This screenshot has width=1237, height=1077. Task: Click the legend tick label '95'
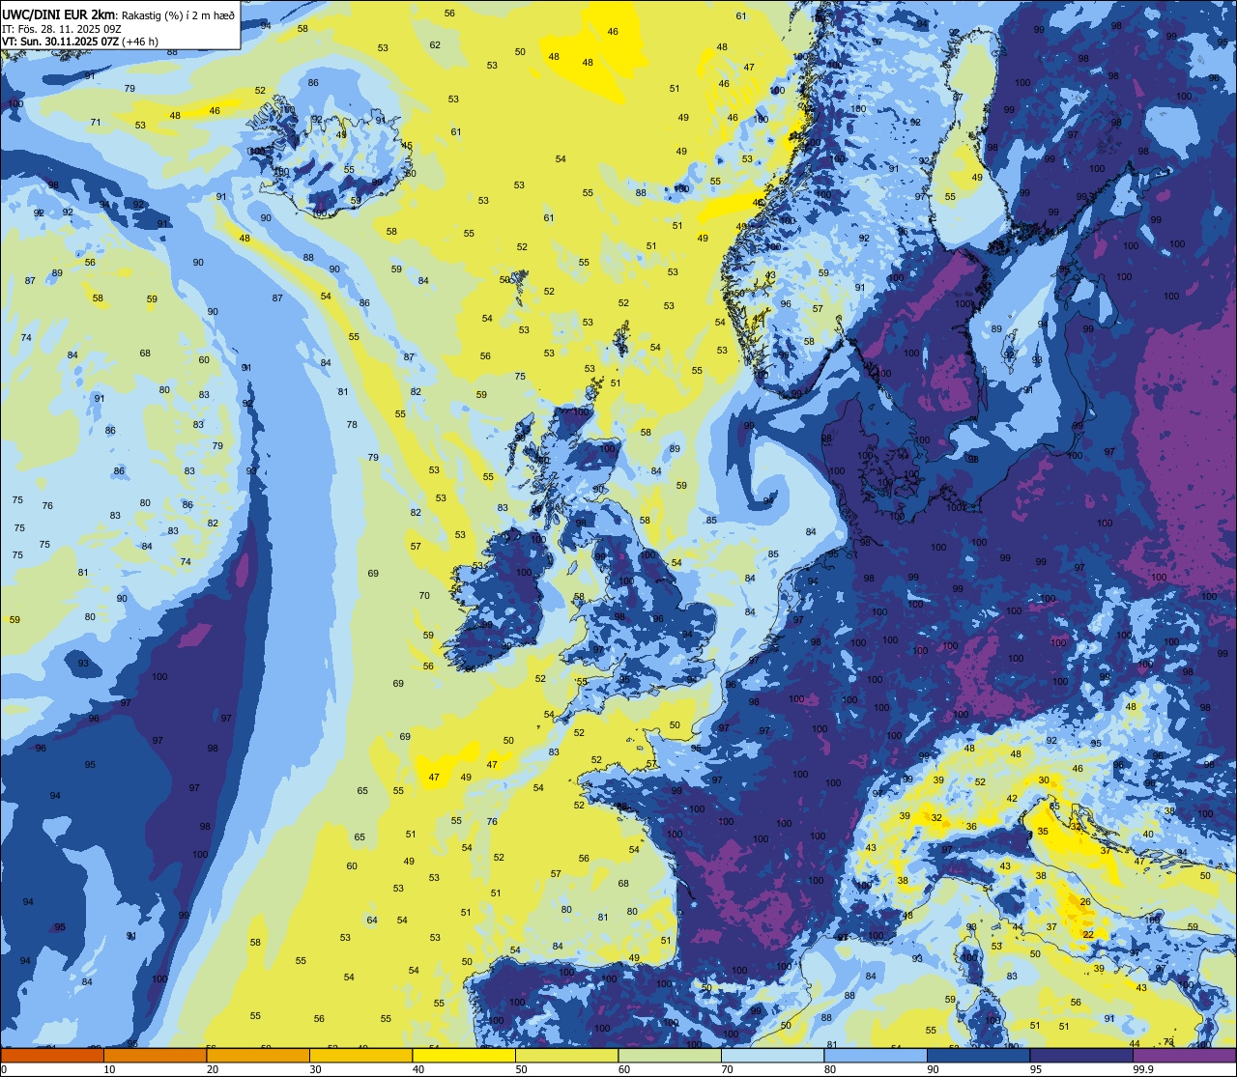pos(1034,1069)
